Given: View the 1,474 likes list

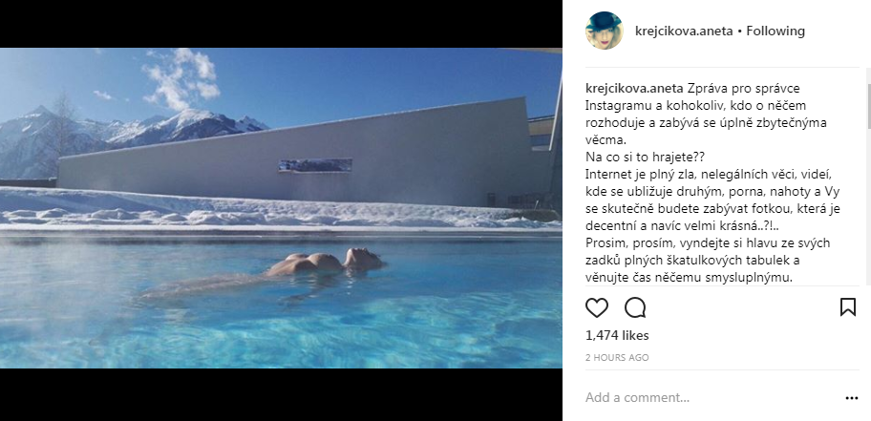Looking at the screenshot, I should click(x=617, y=335).
